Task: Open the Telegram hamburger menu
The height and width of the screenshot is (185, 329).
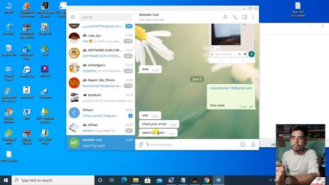Action: [x=73, y=17]
